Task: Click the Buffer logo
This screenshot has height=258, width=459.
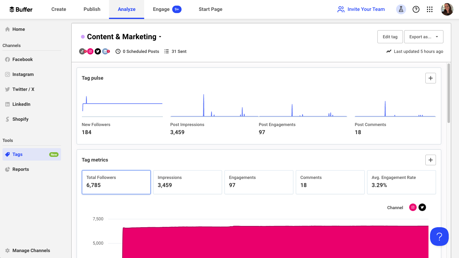Action: tap(21, 9)
